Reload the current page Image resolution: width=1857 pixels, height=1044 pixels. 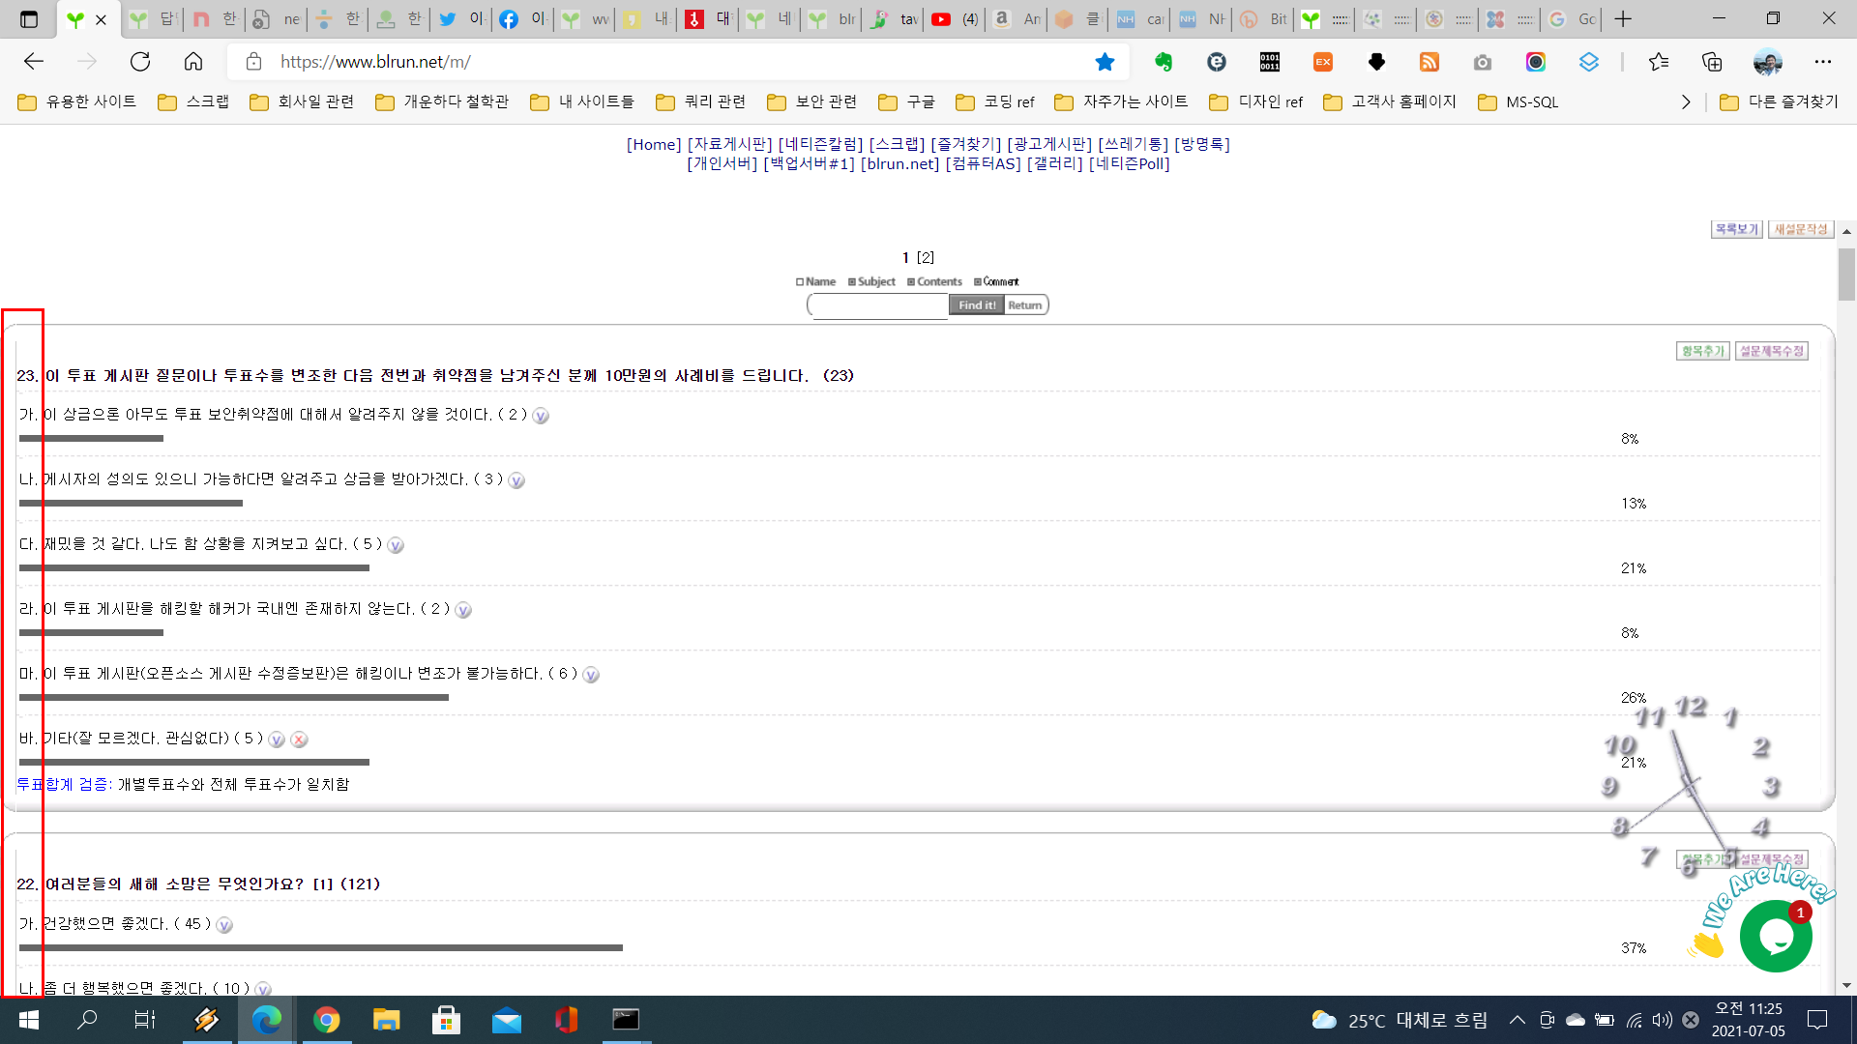[x=140, y=62]
